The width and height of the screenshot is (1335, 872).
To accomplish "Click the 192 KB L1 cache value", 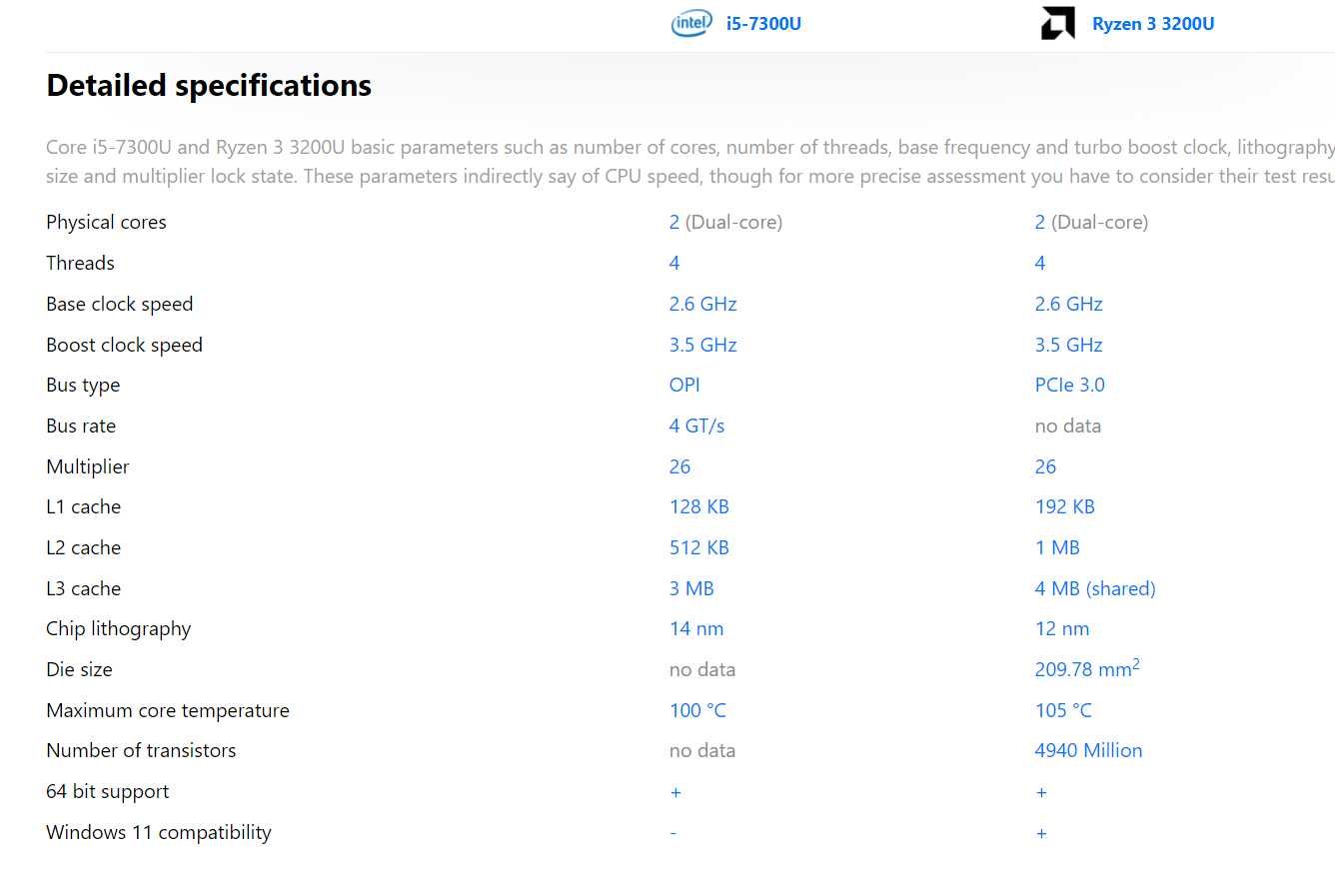I will pyautogui.click(x=1065, y=506).
